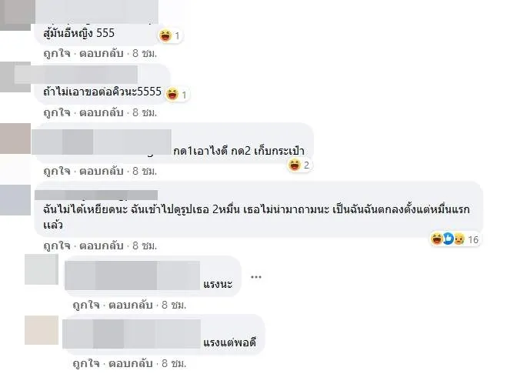Reply to the 'สู้มันอีหญิง 555' comment
Screen dimensions: 507x374
coord(102,53)
